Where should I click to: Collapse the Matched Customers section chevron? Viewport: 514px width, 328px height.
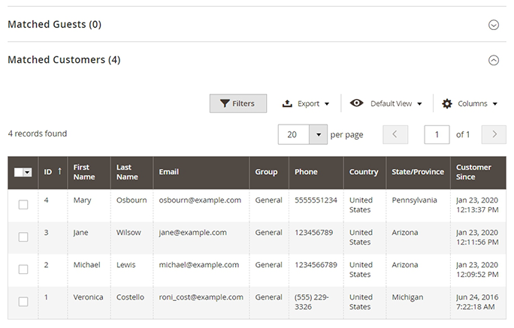tap(494, 61)
